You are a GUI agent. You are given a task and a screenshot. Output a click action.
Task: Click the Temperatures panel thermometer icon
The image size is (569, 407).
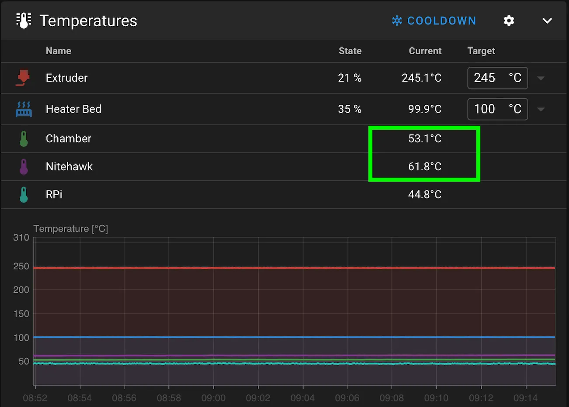[x=24, y=21]
